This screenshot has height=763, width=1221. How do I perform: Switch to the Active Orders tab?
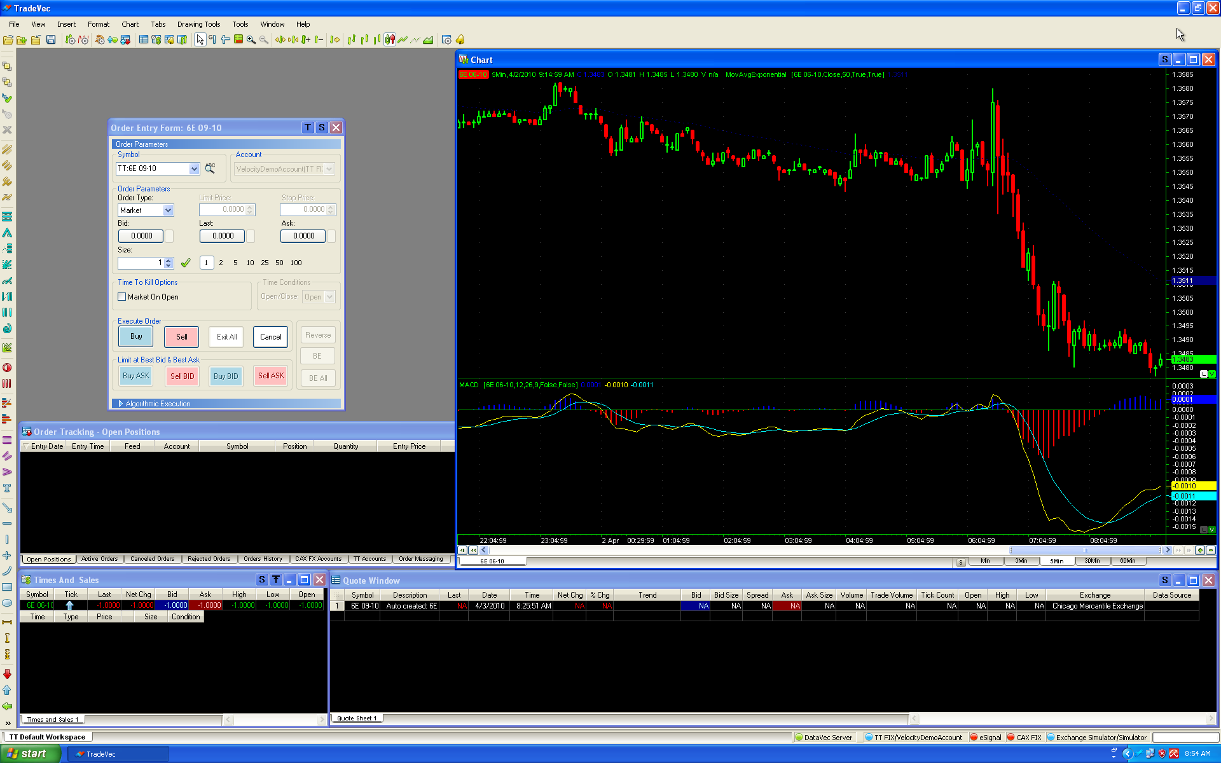point(100,559)
